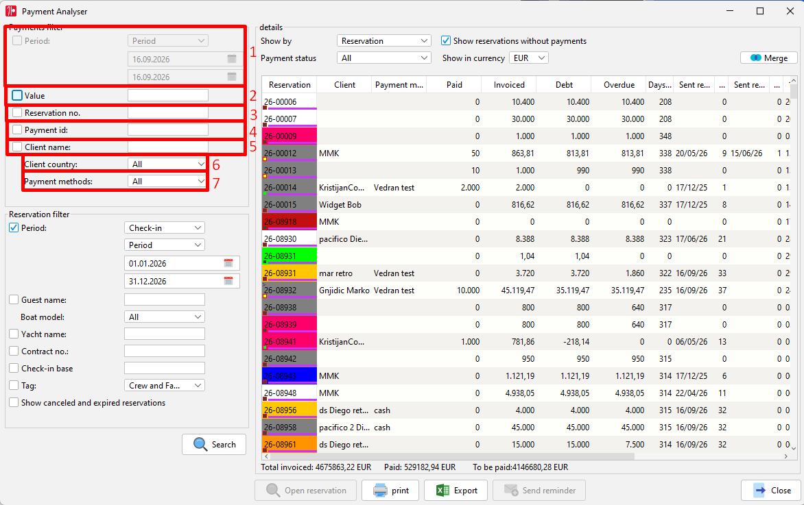Click the Excel icon on Export
Screen dimensions: 804x505
click(x=442, y=490)
